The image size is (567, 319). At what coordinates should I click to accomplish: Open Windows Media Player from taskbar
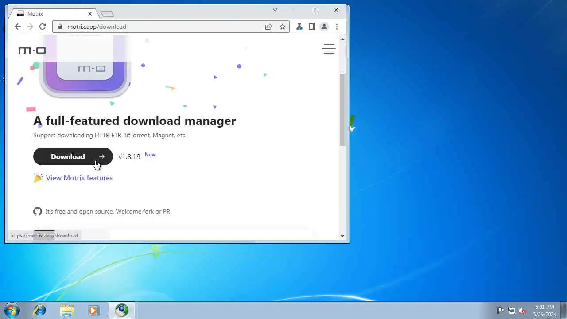pos(93,310)
